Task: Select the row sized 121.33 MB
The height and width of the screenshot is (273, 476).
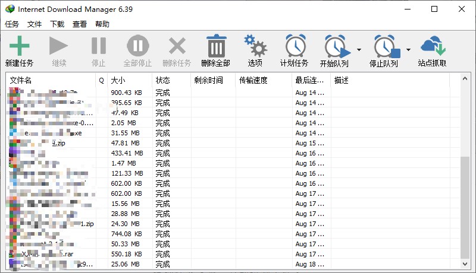Action: pos(233,173)
